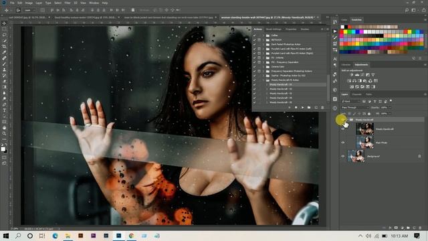Delete layer using Layers panel trash icon

(x=420, y=228)
